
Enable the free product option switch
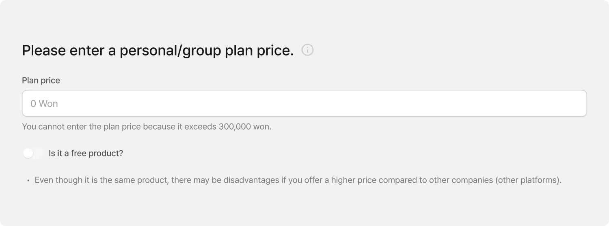tap(33, 153)
